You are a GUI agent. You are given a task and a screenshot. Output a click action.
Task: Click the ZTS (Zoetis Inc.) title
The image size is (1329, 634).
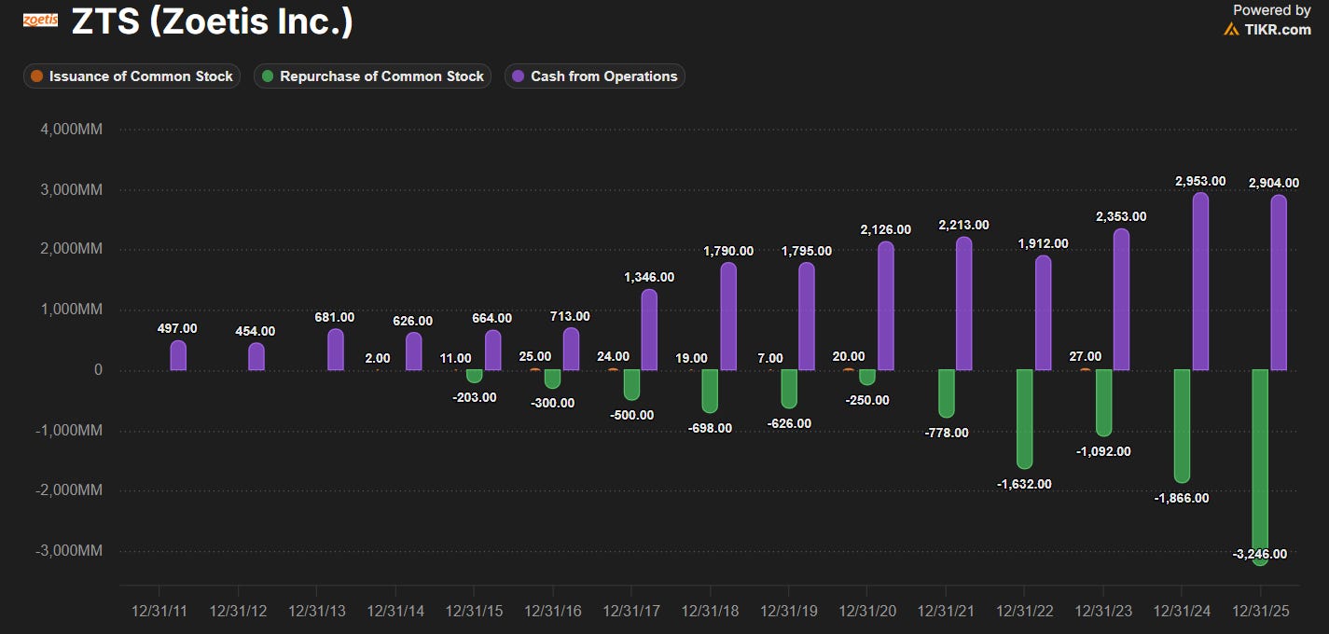tap(213, 21)
